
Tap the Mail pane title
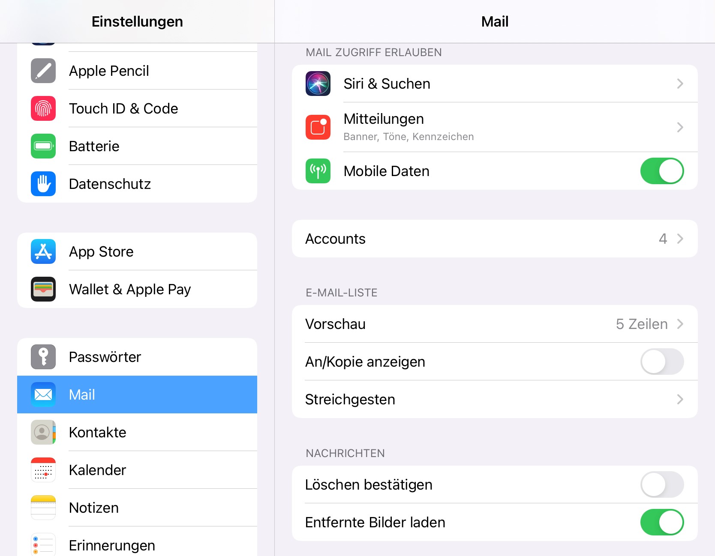pyautogui.click(x=495, y=21)
